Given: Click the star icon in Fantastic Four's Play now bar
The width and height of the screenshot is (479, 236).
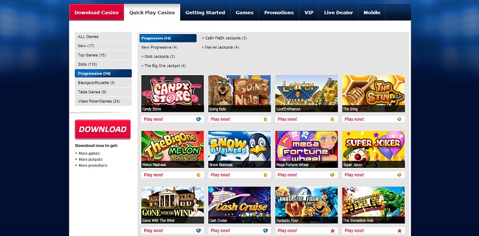Looking at the screenshot, I should click(332, 231).
